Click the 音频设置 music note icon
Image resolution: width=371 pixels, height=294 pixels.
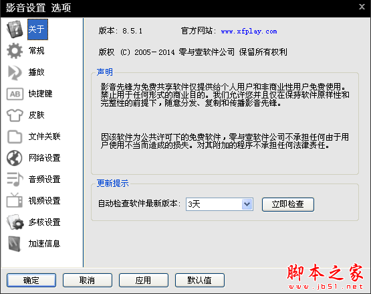(15, 179)
